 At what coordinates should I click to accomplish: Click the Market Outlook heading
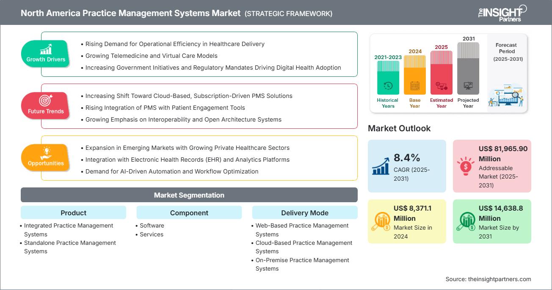pyautogui.click(x=399, y=128)
